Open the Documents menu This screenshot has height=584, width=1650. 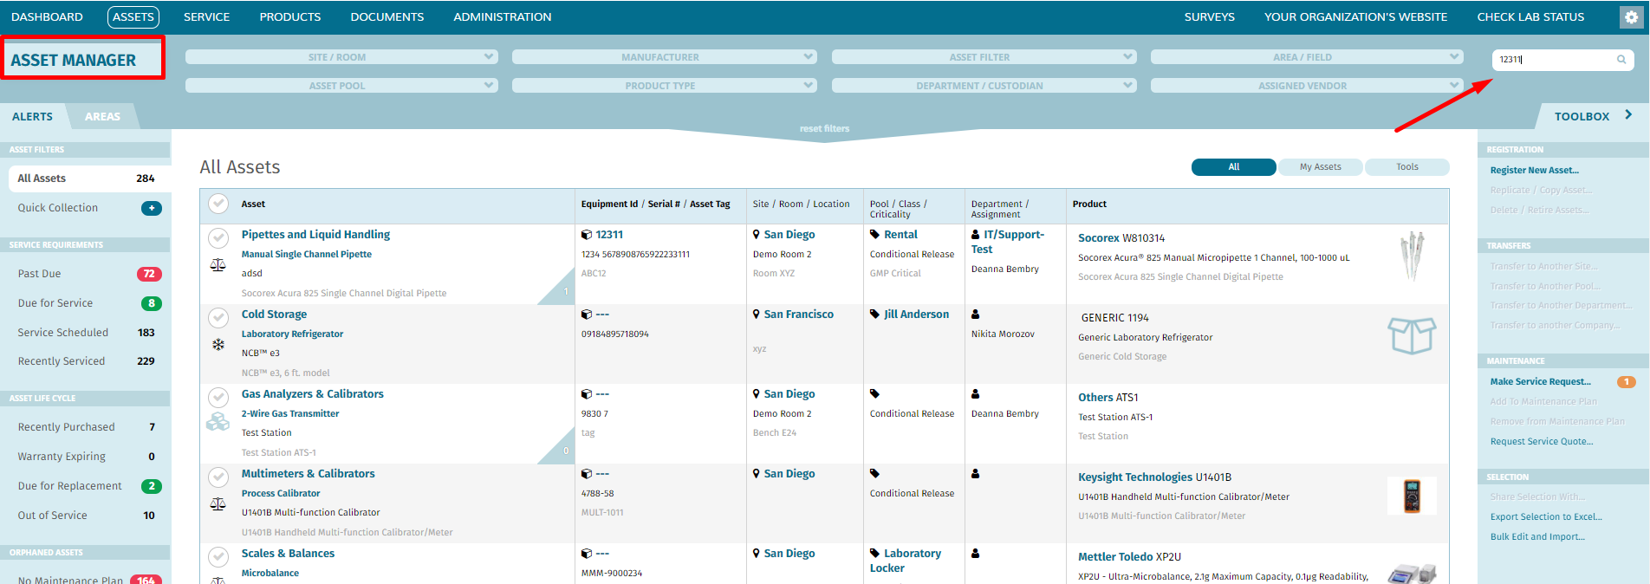pyautogui.click(x=387, y=16)
